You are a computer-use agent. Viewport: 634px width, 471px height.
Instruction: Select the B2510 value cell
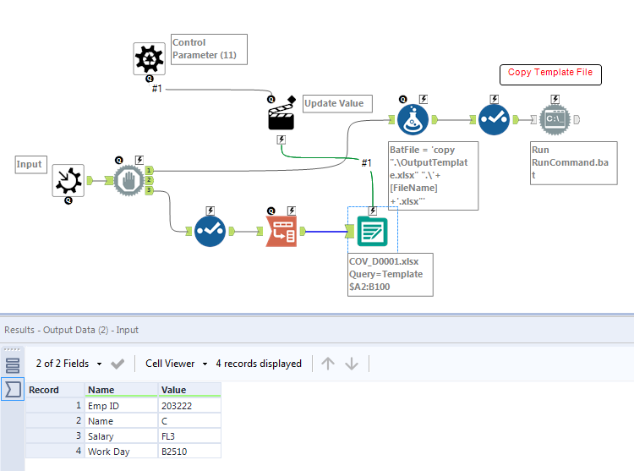point(189,452)
